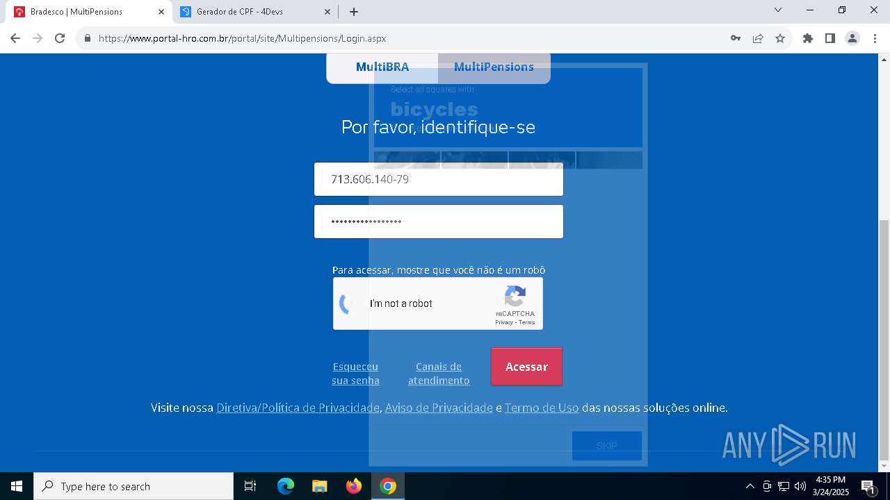Click the share page icon
Screen dimensions: 890x500
758,38
